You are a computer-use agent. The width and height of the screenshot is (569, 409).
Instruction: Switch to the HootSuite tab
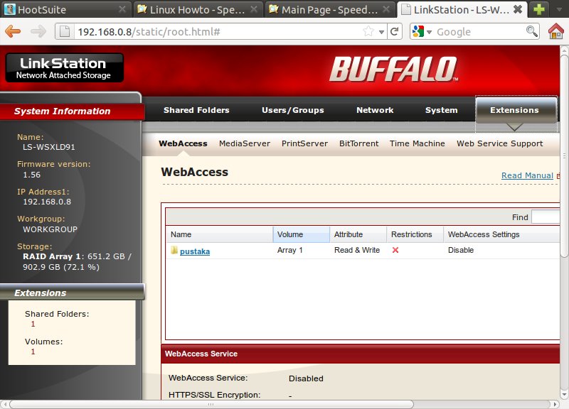click(x=65, y=9)
